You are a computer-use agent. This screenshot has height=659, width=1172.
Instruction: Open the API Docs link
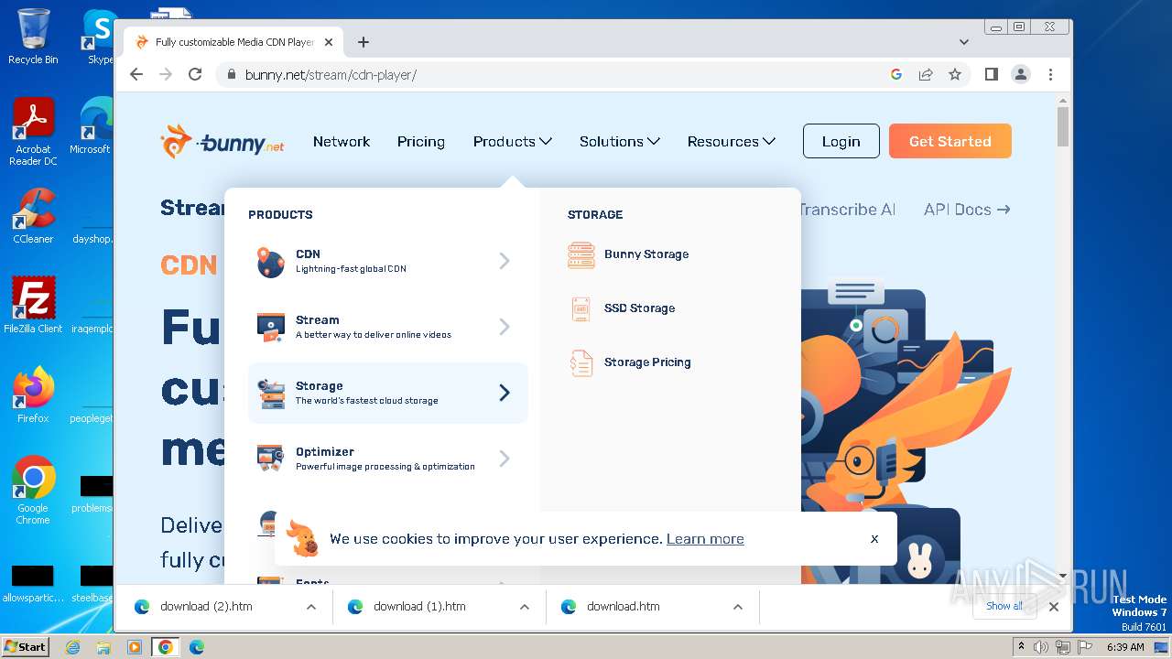pyautogui.click(x=967, y=210)
